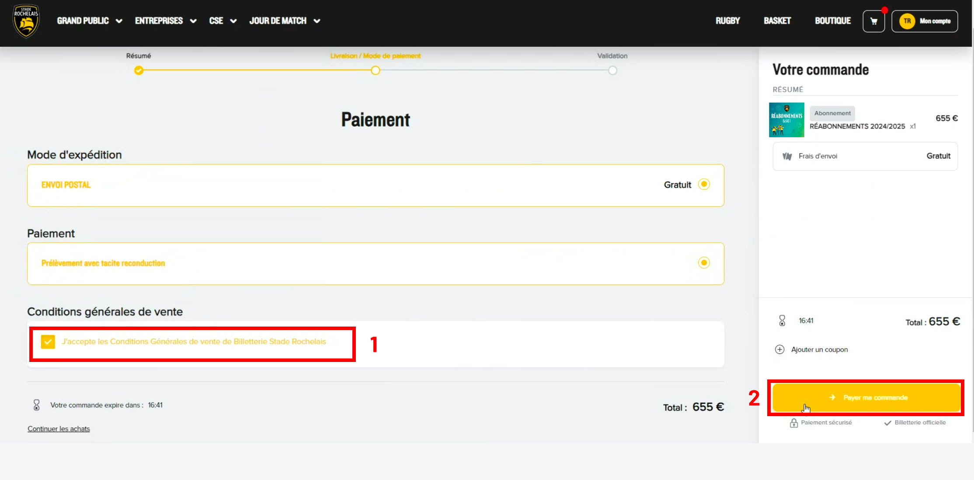
Task: Click Paiement sécurisé text
Action: pyautogui.click(x=826, y=423)
